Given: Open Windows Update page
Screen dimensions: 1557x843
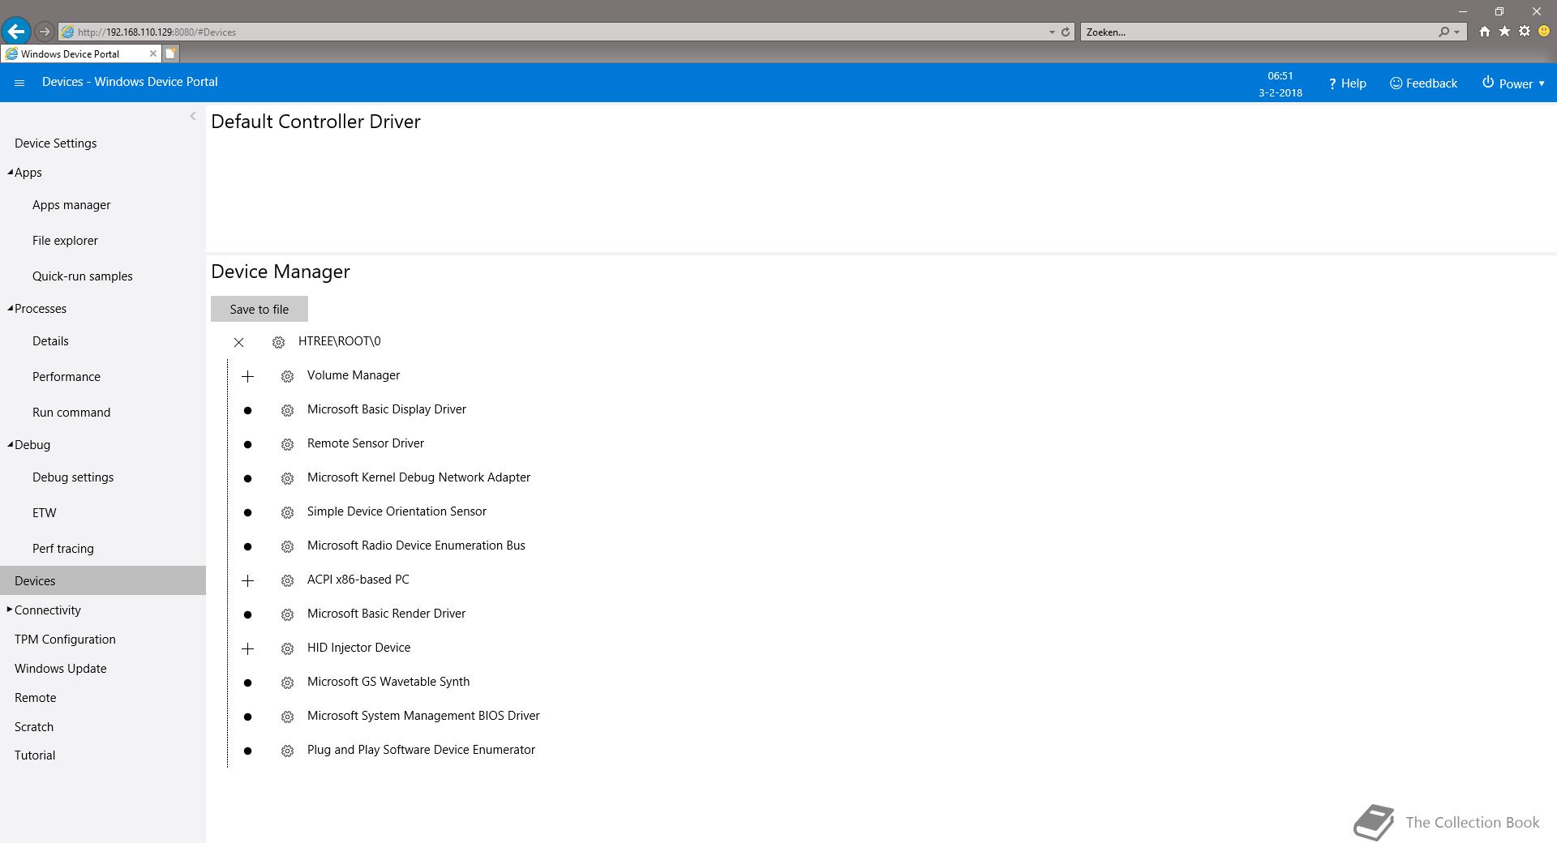Looking at the screenshot, I should click(60, 669).
